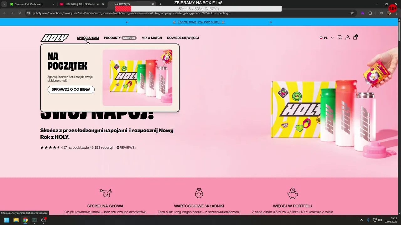View site information icon in address bar
401x225 pixels.
click(x=29, y=13)
